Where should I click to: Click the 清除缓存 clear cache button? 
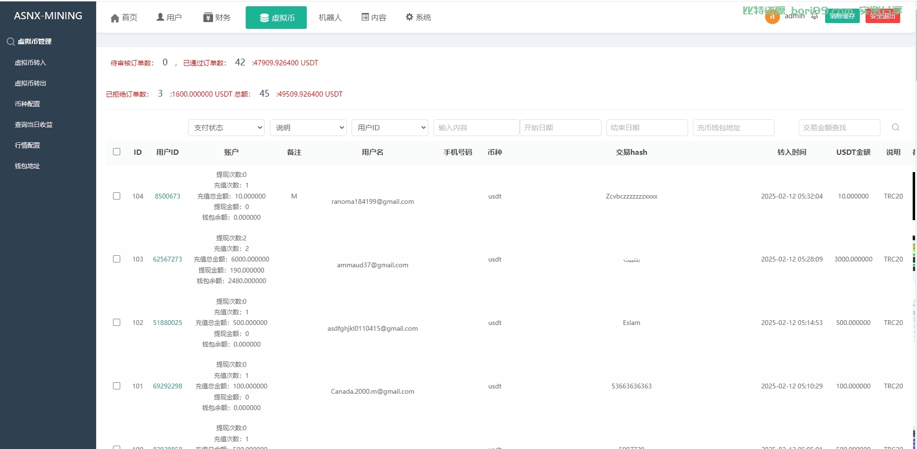coord(842,16)
